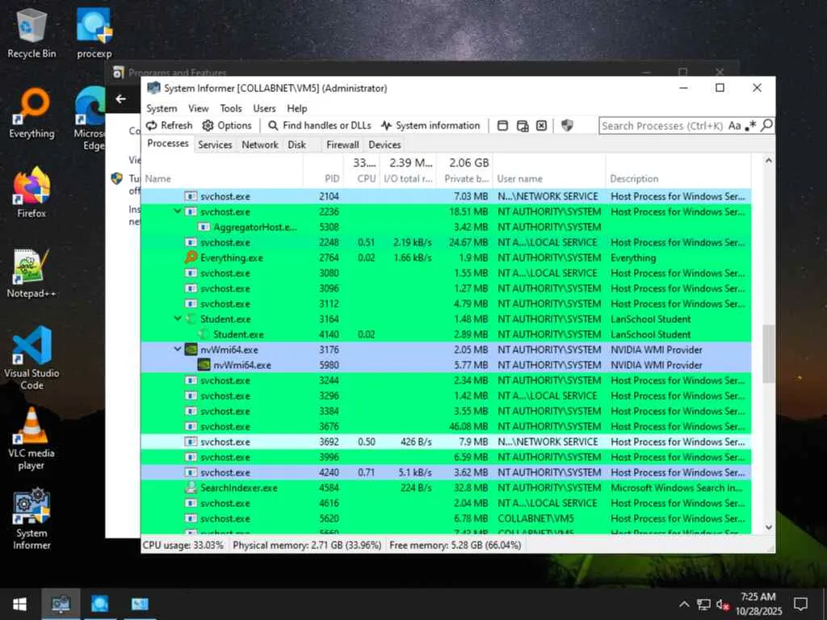Open the VLC media player desktop shortcut
The width and height of the screenshot is (827, 620).
pyautogui.click(x=31, y=438)
